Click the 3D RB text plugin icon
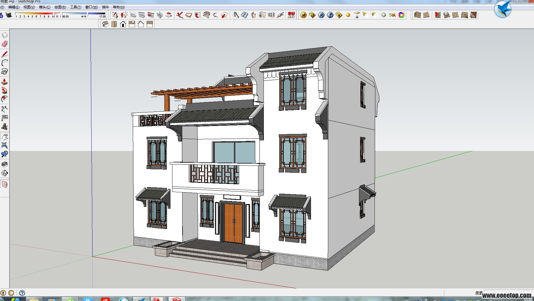Viewport: 534px width, 301px height. click(271, 15)
